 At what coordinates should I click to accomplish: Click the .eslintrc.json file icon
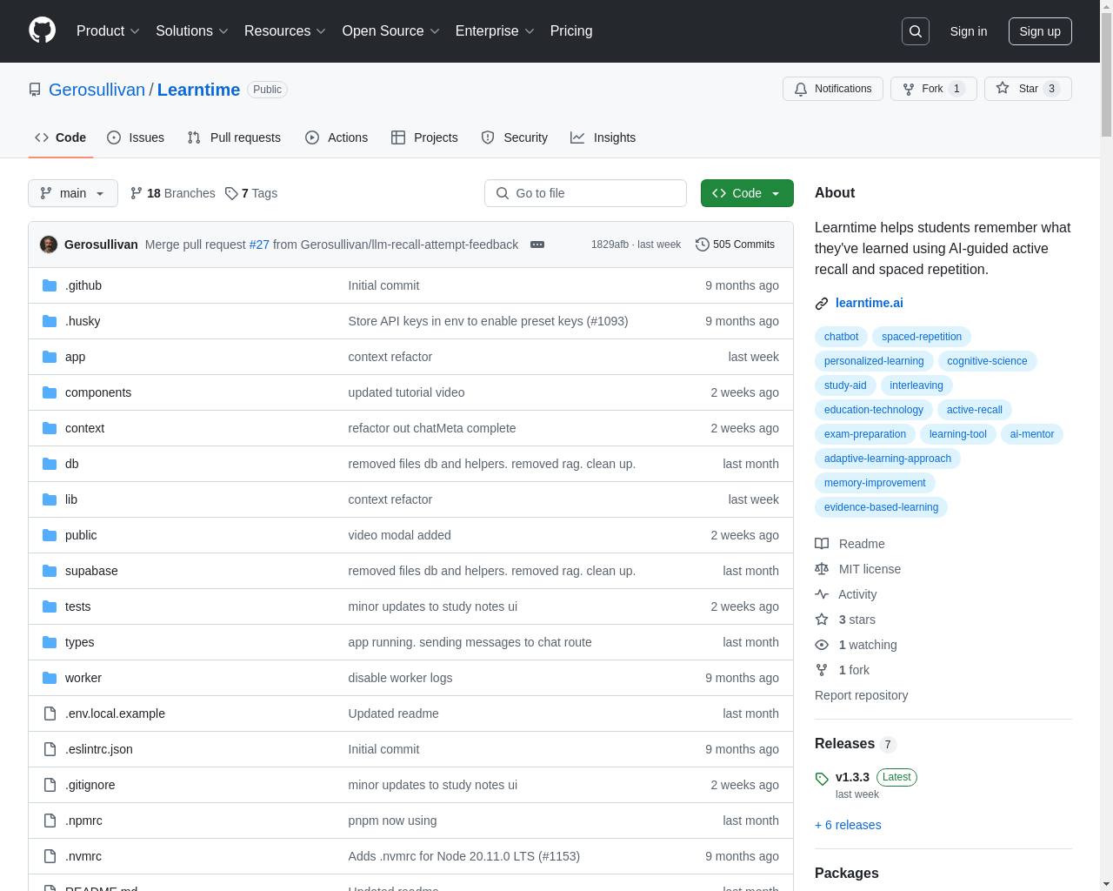[50, 749]
